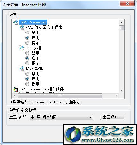Click the .NET Framework category icon
This screenshot has width=137, height=145.
click(15, 22)
